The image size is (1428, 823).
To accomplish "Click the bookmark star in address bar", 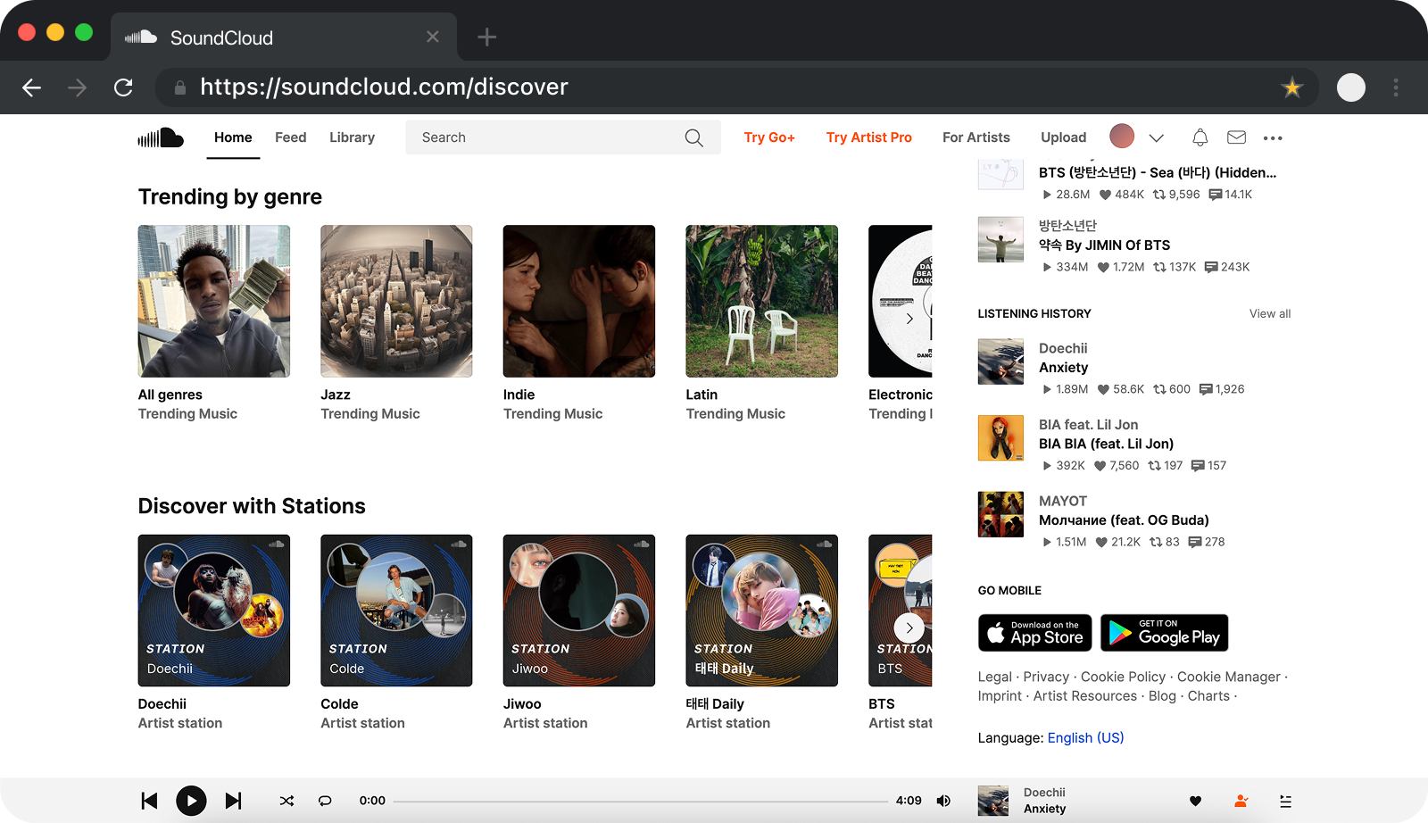I will click(x=1291, y=87).
